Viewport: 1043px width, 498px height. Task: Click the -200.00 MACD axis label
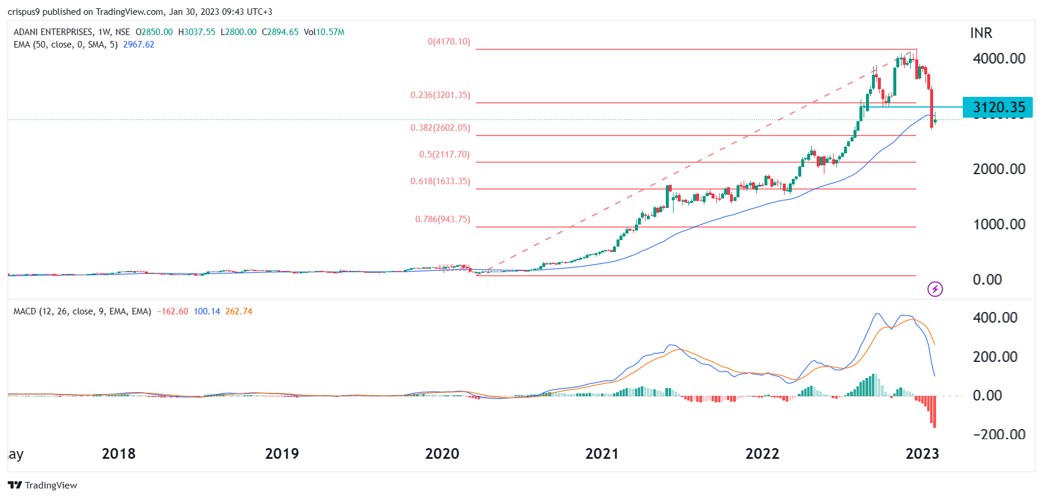coord(999,434)
